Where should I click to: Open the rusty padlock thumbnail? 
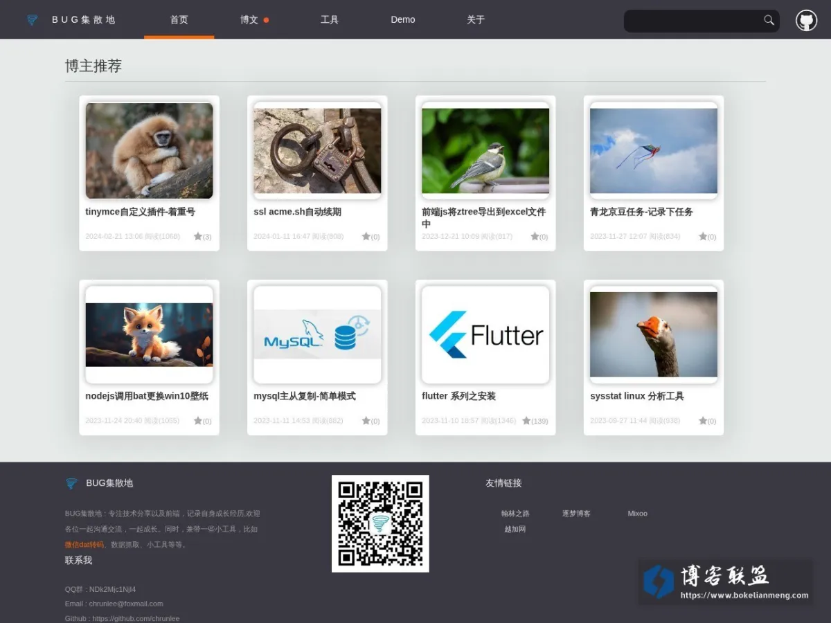pyautogui.click(x=317, y=151)
